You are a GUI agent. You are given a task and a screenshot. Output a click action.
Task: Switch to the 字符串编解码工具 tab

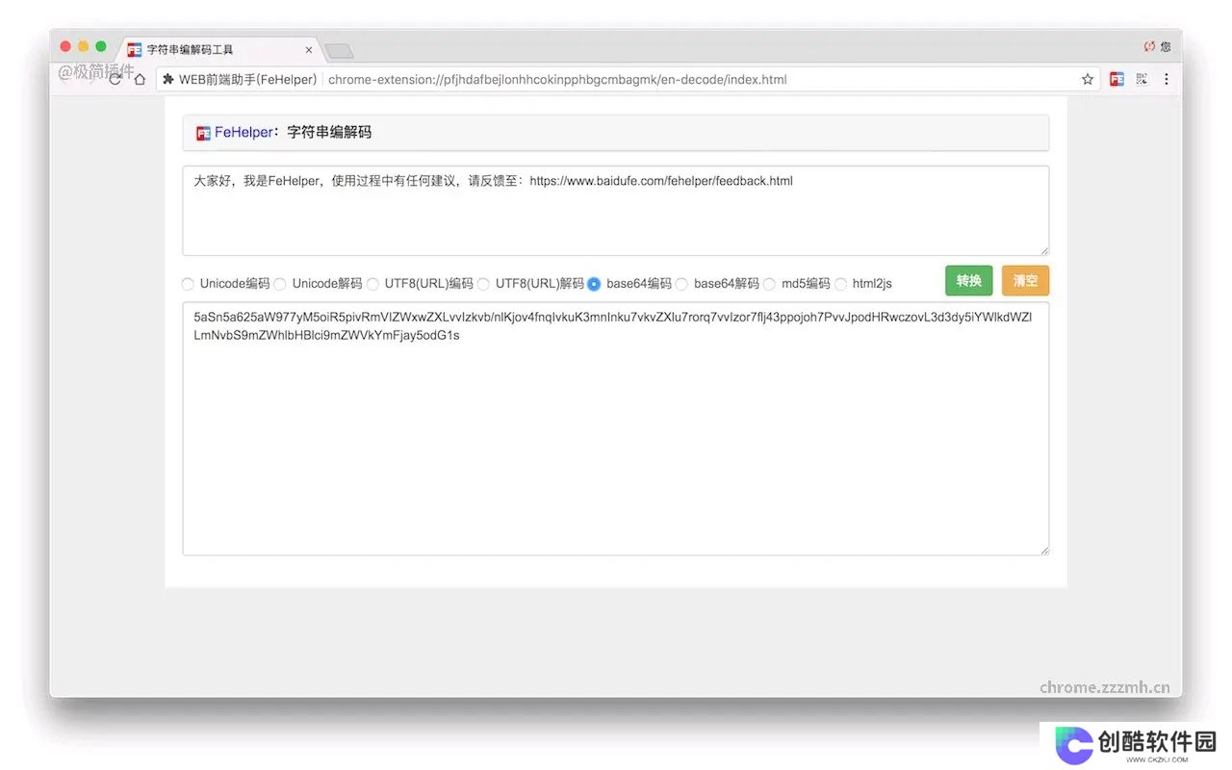click(220, 49)
